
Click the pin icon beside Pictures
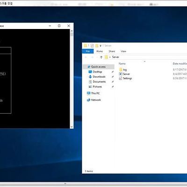113,86
